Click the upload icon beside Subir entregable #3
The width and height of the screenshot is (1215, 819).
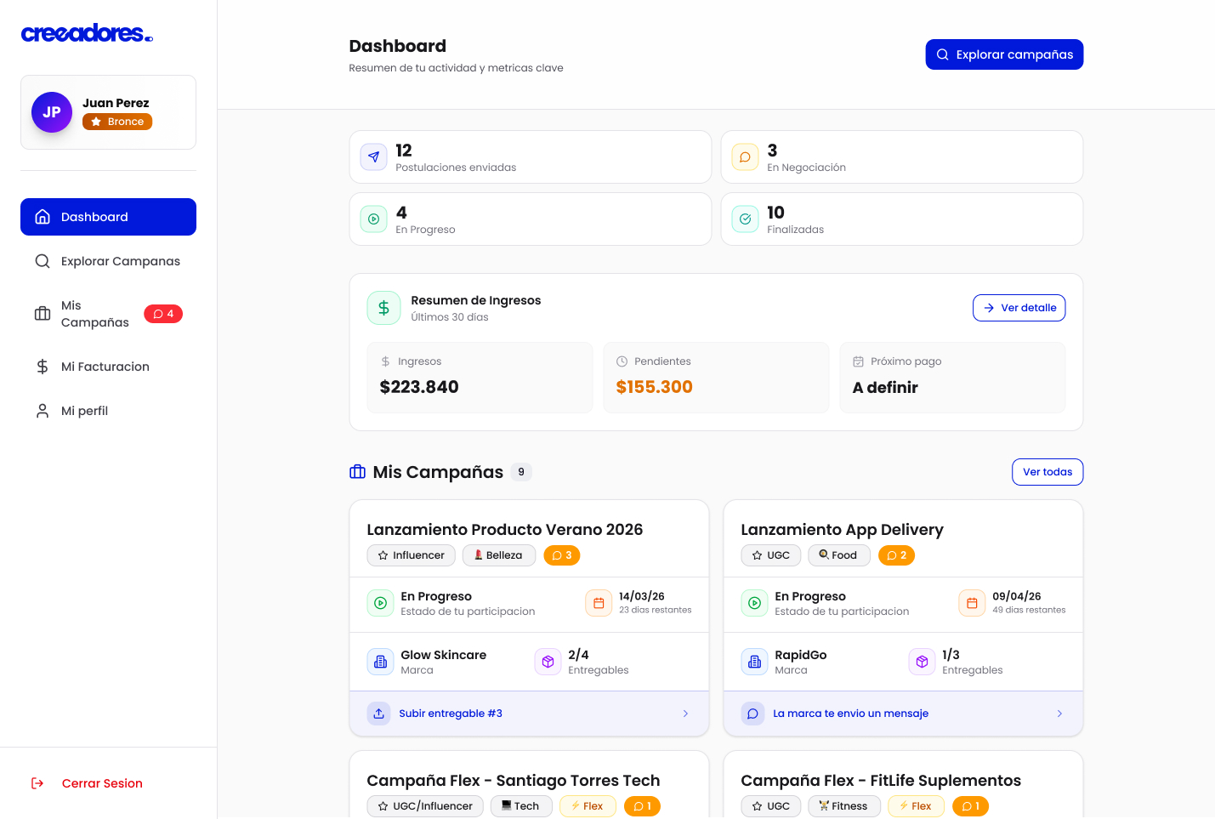(x=379, y=714)
